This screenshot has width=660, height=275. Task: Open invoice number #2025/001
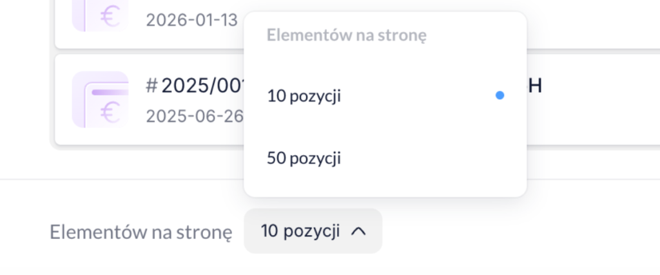click(195, 86)
